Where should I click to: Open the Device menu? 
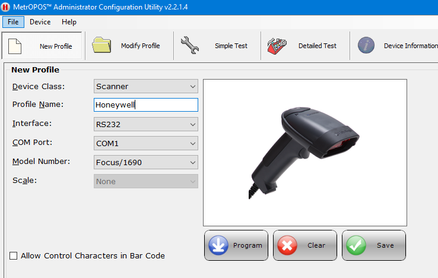point(40,22)
